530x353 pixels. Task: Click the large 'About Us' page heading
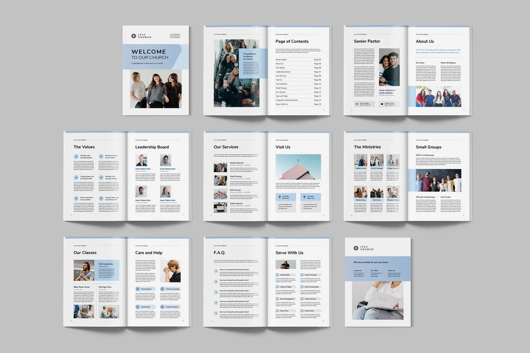[425, 41]
